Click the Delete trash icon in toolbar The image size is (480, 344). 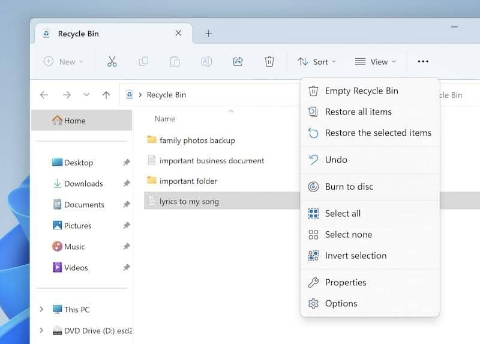tap(269, 62)
